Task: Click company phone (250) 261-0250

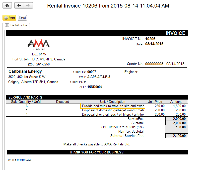Action: 39,64
